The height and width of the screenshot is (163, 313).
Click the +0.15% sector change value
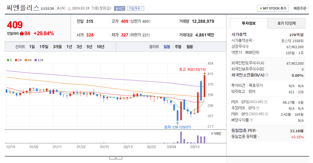click(x=297, y=137)
